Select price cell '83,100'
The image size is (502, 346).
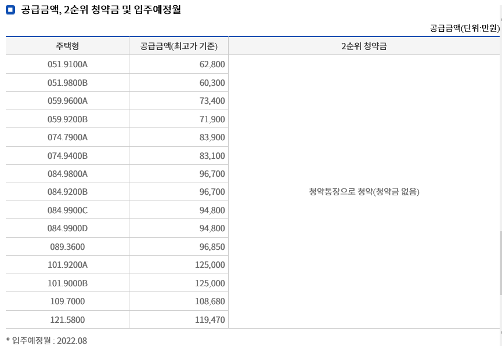tap(179, 155)
